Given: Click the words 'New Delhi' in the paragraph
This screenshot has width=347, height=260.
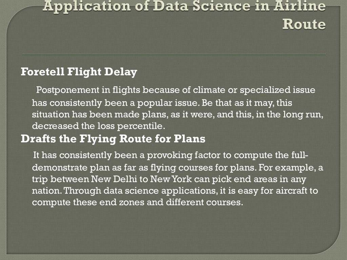Looking at the screenshot, I should click(x=114, y=179).
